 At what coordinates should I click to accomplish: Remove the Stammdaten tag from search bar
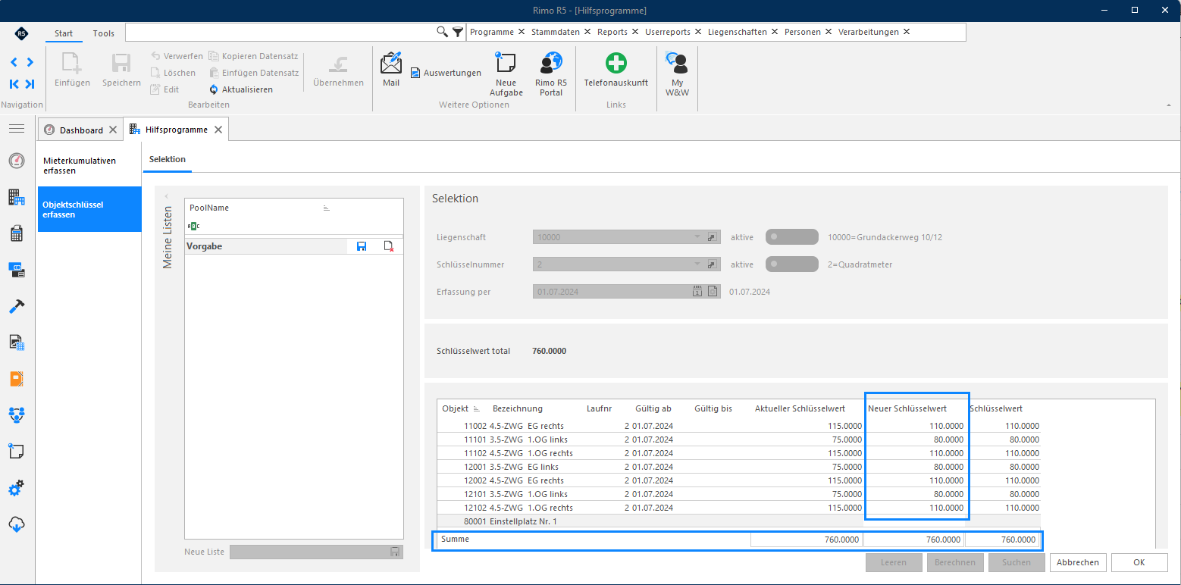(587, 32)
